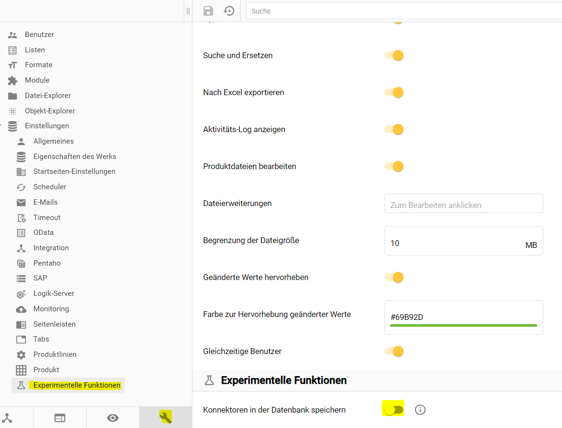
Task: Disable the Suche und Ersetzen toggle
Action: pos(394,55)
